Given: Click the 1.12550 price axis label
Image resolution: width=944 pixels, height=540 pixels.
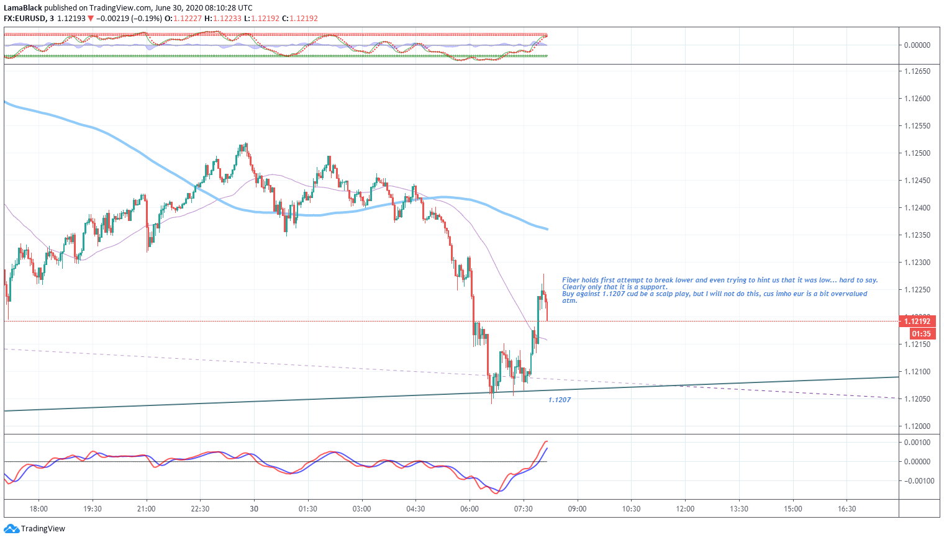Looking at the screenshot, I should tap(917, 126).
